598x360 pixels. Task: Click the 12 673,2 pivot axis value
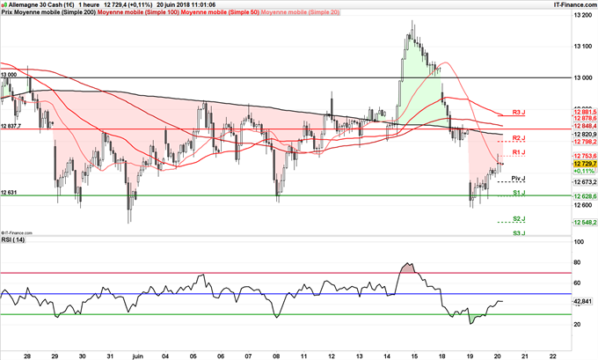[x=586, y=182]
